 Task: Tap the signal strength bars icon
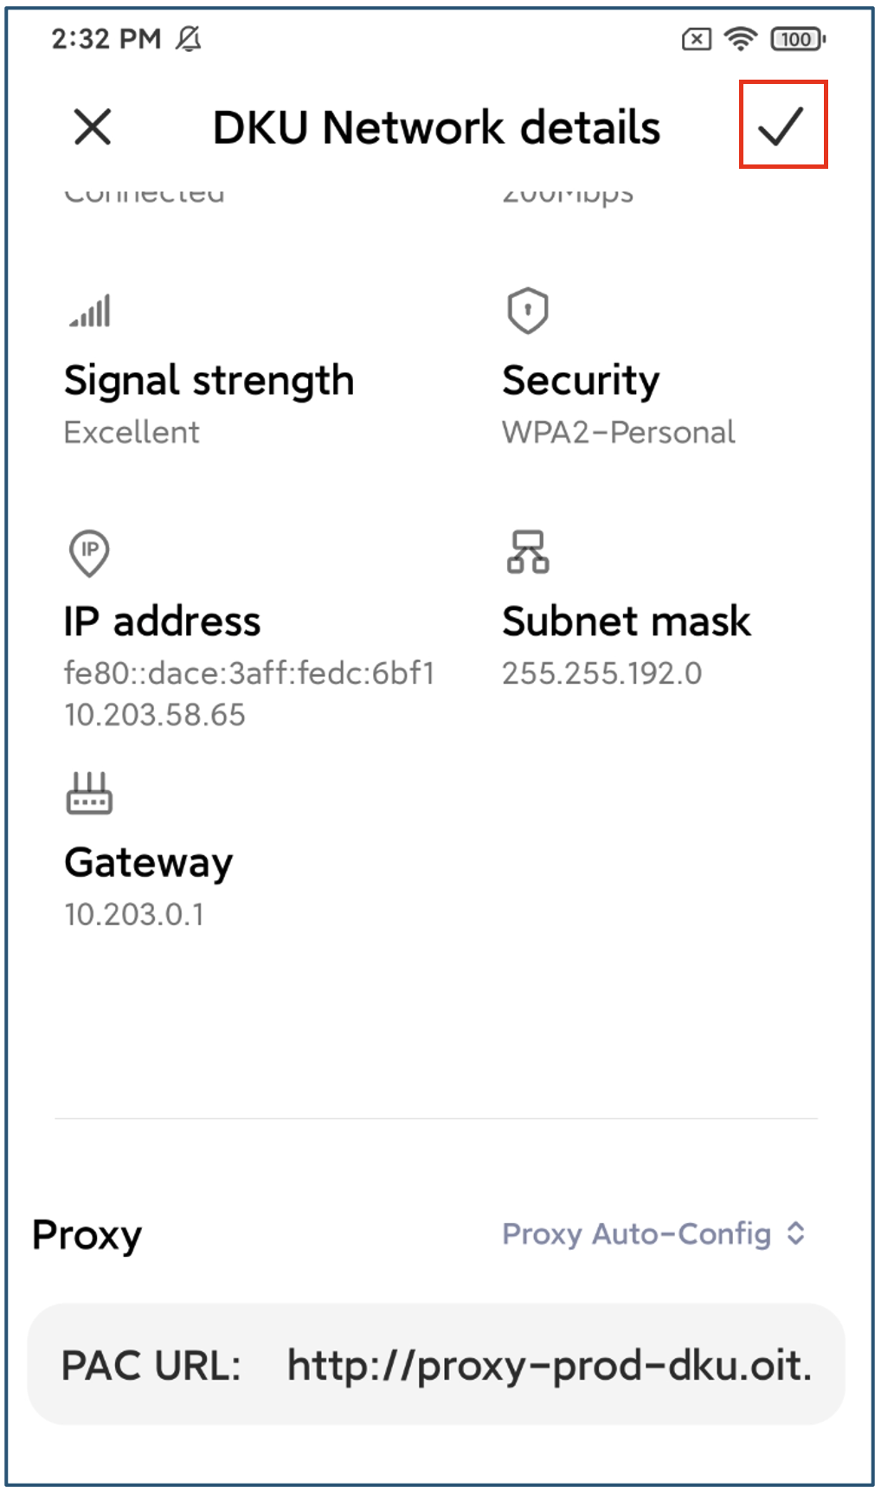click(x=90, y=311)
